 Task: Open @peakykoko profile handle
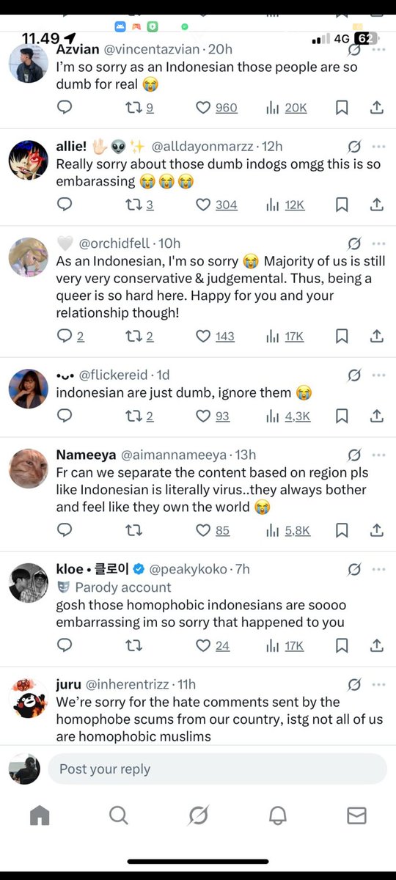190,569
